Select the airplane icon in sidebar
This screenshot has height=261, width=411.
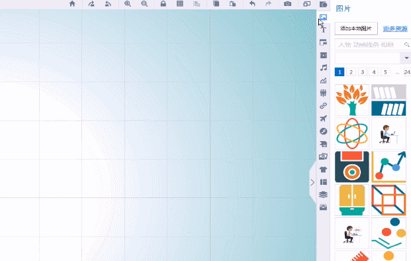coord(324,119)
